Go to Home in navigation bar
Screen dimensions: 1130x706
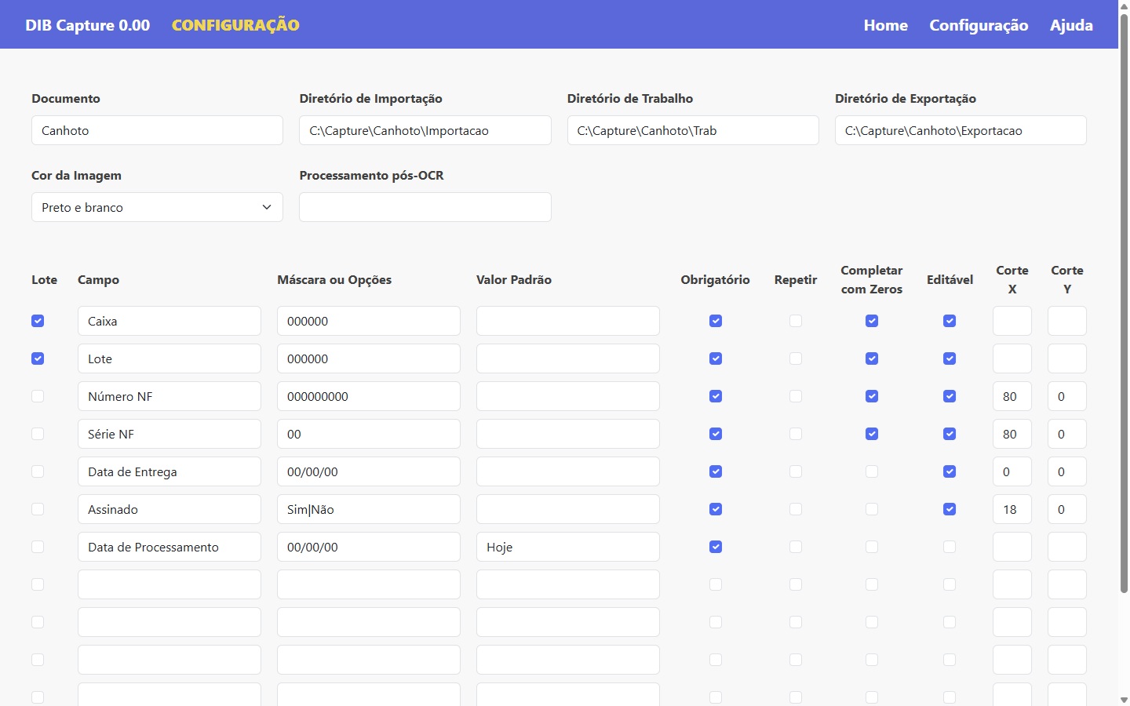(x=885, y=25)
